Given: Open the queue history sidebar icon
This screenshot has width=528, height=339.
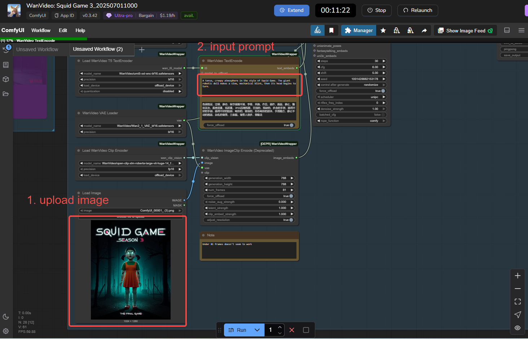Looking at the screenshot, I should [x=6, y=49].
